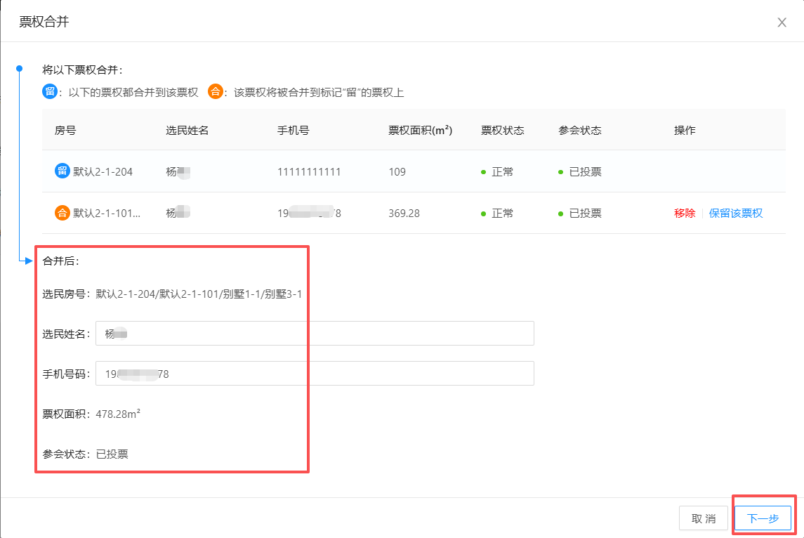804x538 pixels.
Task: Focus the 手机号码 input field
Action: (315, 374)
